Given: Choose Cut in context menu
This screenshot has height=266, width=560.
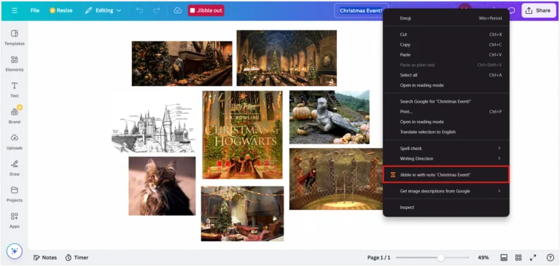Looking at the screenshot, I should (x=446, y=35).
